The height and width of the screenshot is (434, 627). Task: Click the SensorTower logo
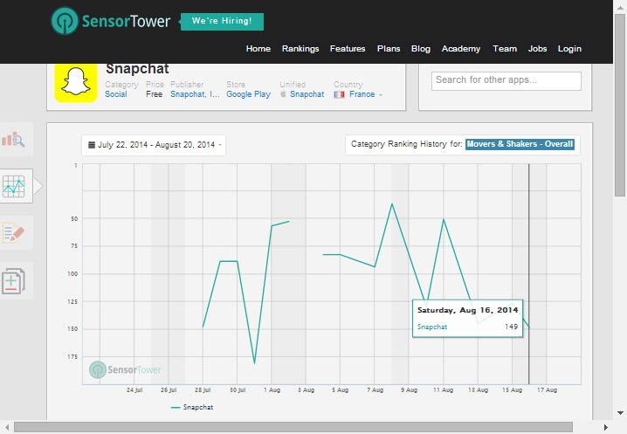[111, 21]
